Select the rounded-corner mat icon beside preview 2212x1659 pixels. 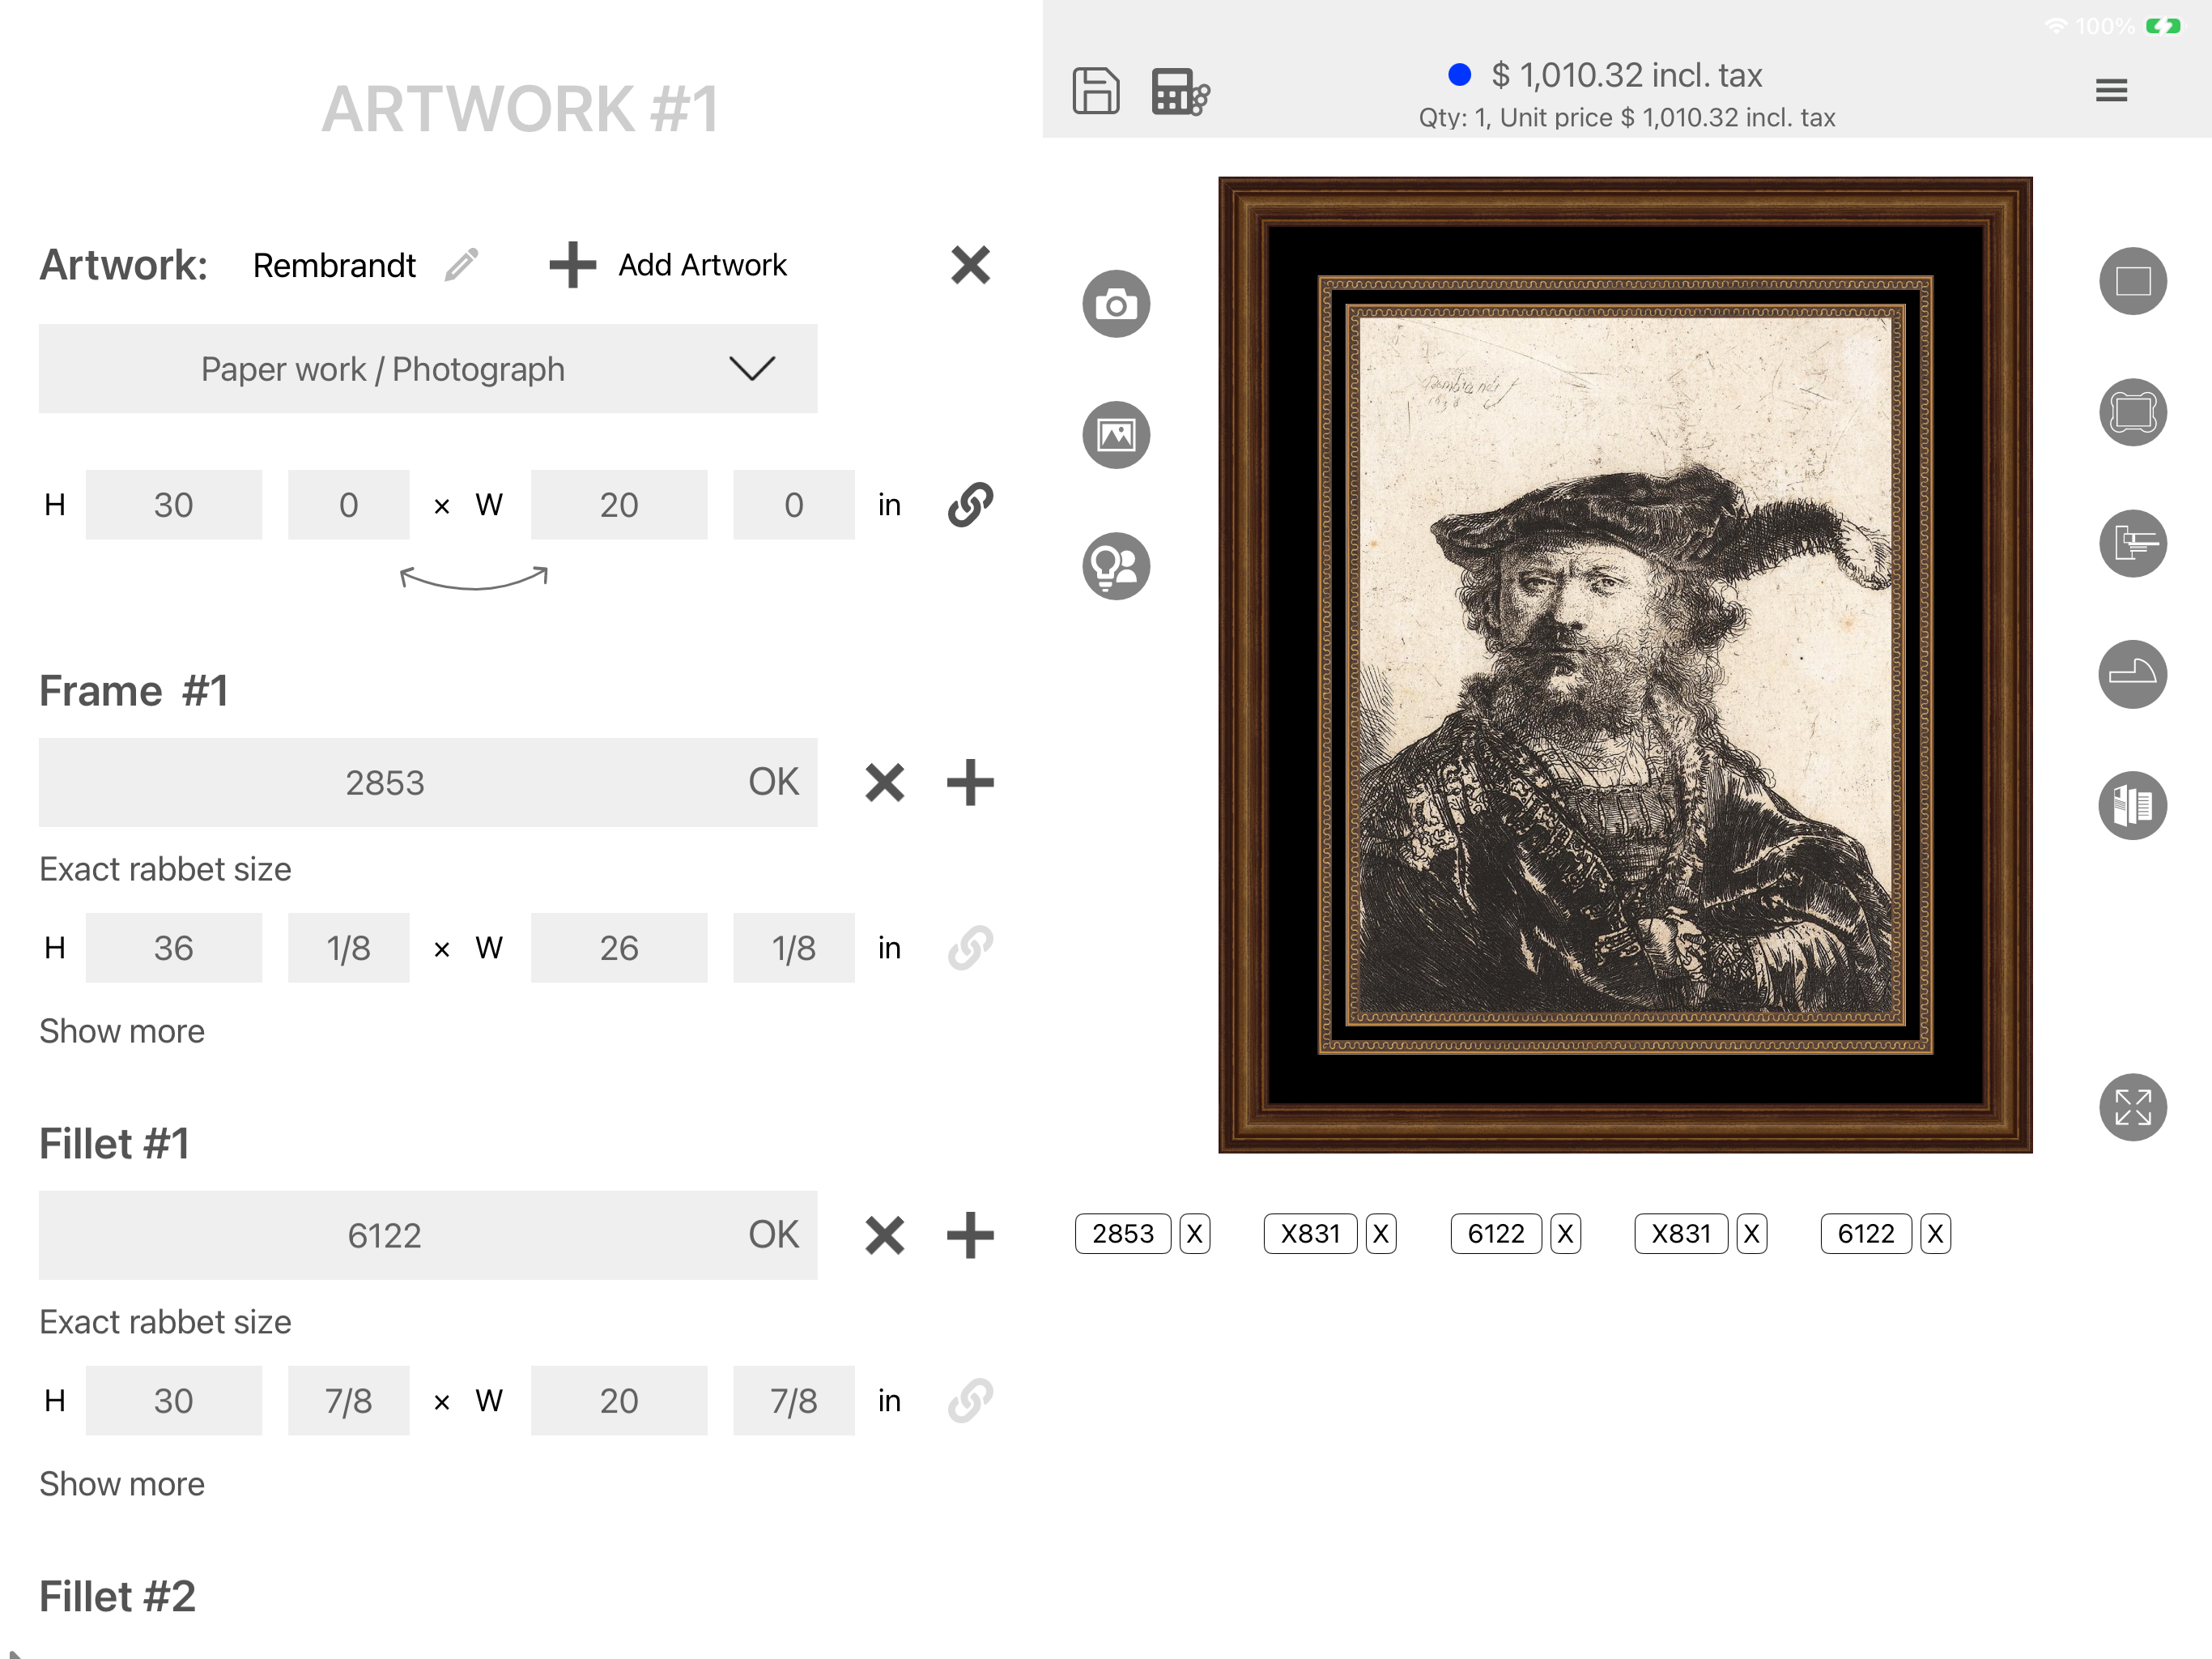2133,412
